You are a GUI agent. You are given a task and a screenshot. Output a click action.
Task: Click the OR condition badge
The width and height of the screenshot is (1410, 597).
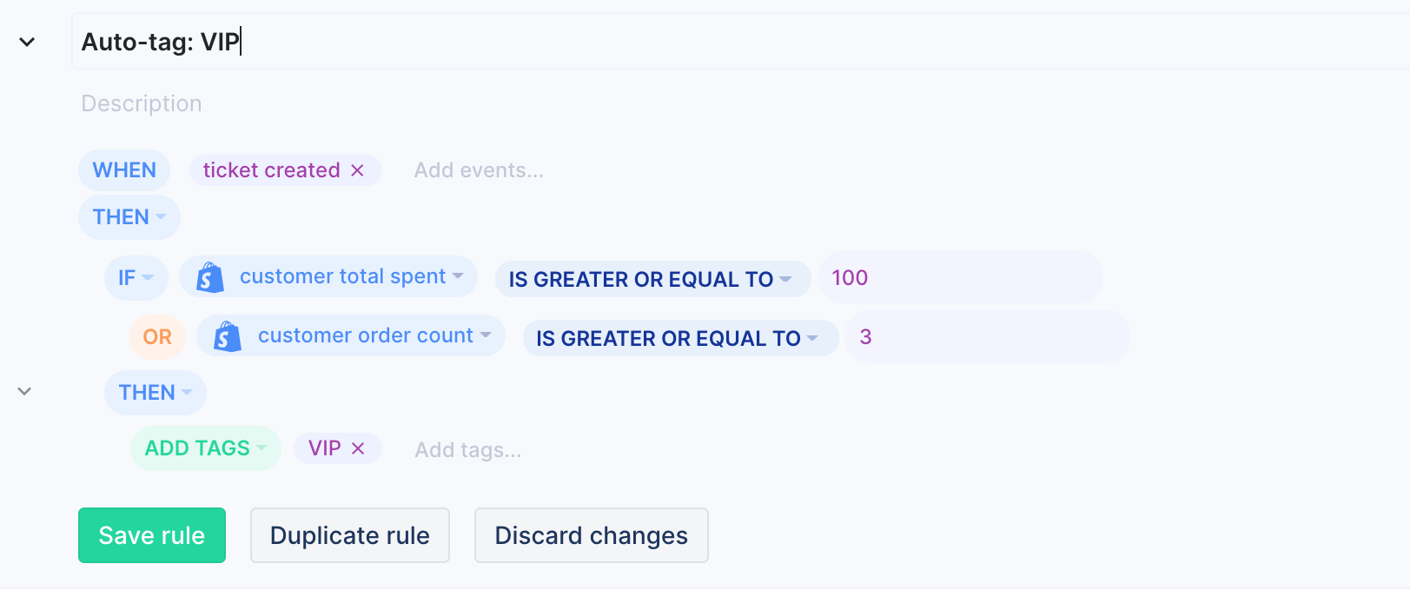pyautogui.click(x=157, y=337)
